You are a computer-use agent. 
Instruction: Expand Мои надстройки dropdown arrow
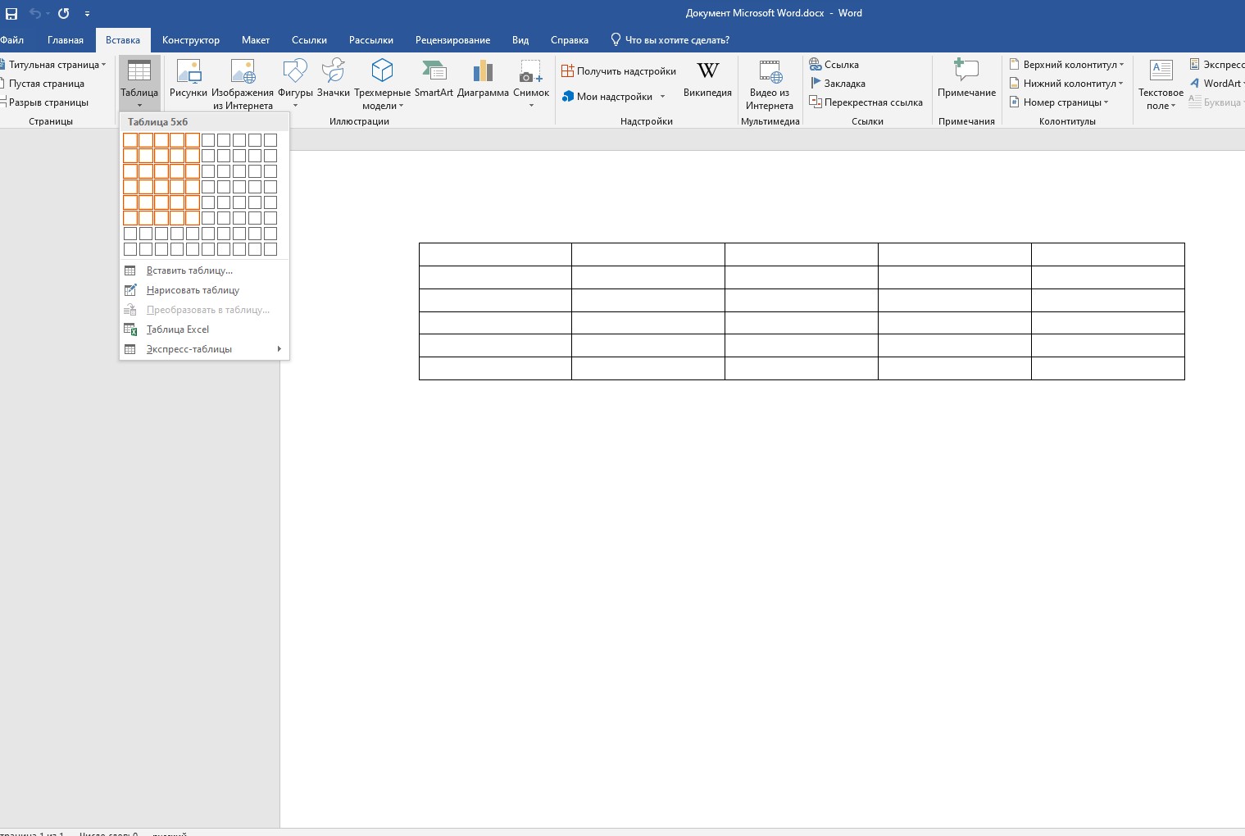[x=662, y=97]
